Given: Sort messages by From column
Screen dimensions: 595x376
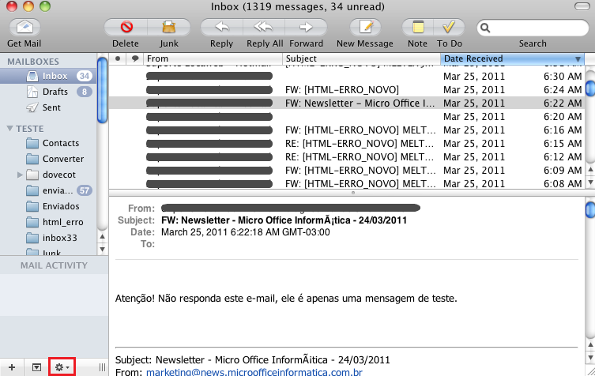Looking at the screenshot, I should 213,58.
